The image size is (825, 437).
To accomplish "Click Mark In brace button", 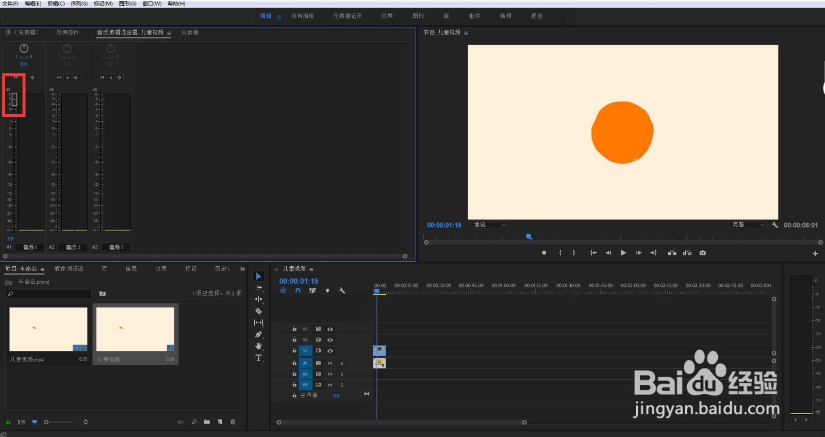I will click(560, 253).
